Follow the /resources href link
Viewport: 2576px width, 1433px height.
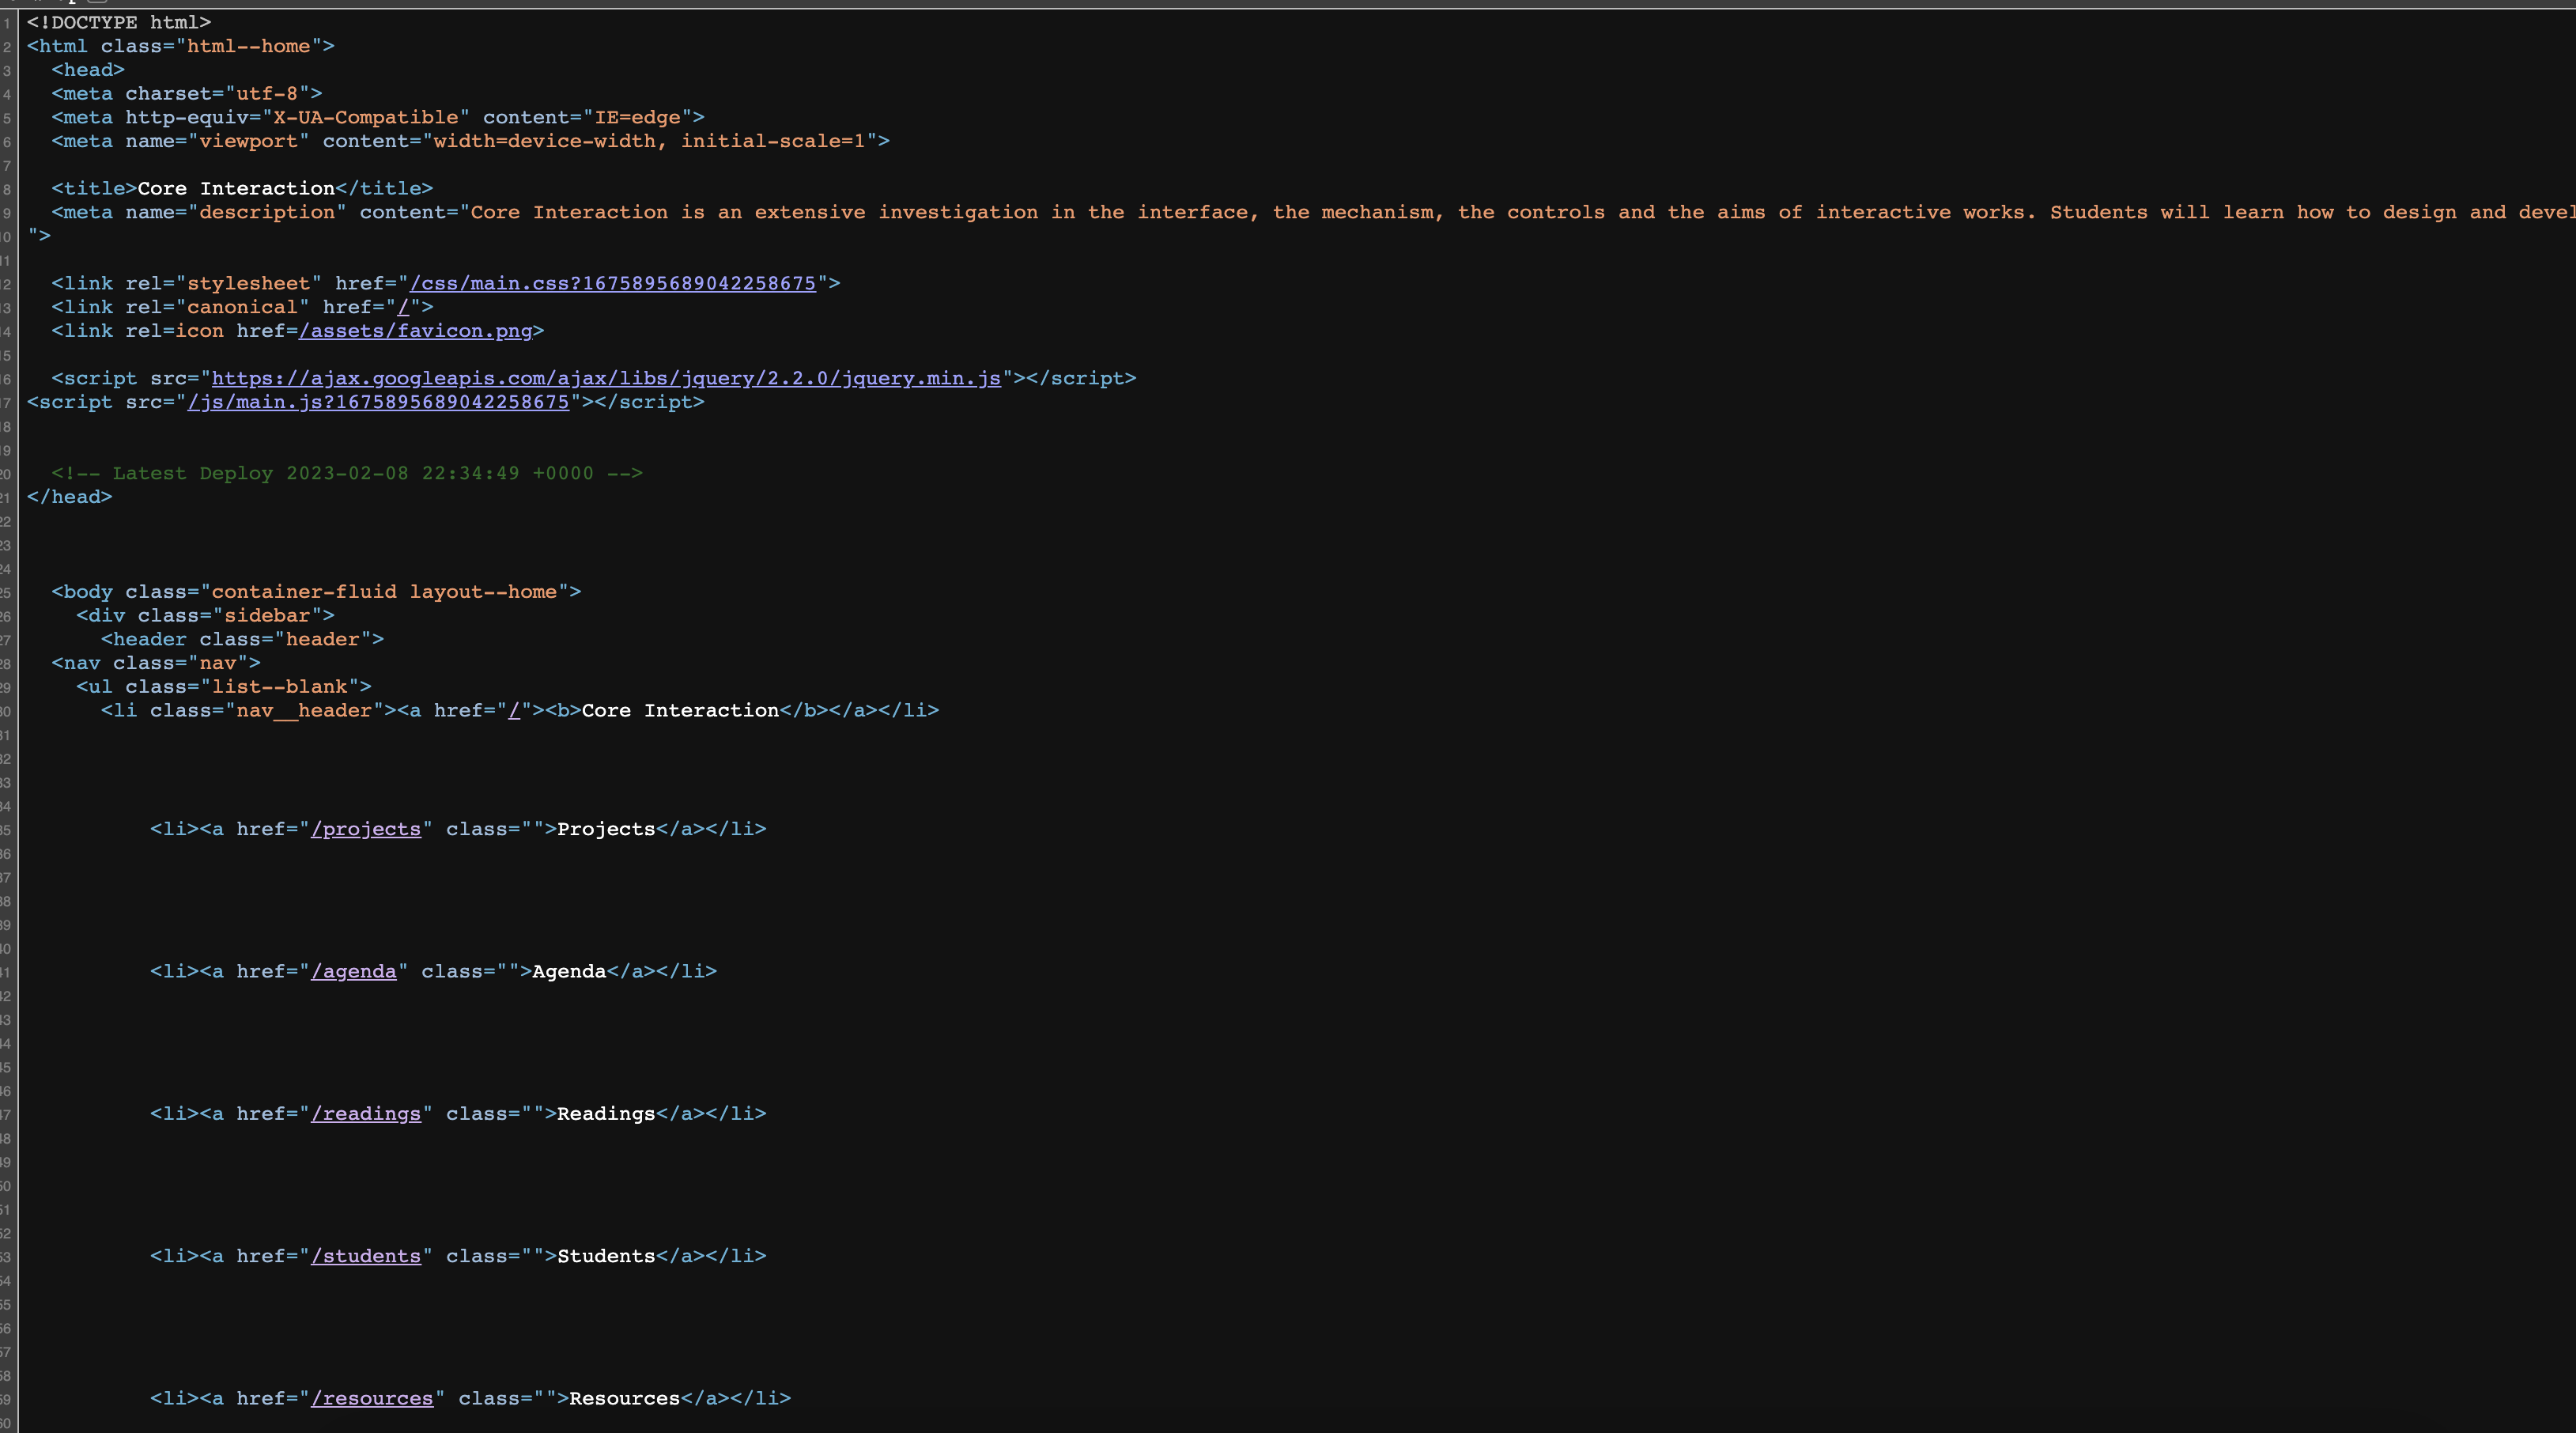(x=372, y=1399)
